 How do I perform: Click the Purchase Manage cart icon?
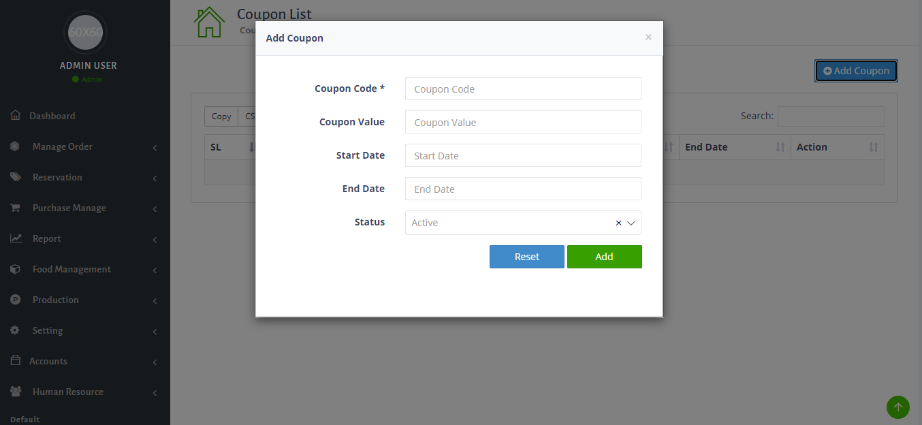pos(16,208)
